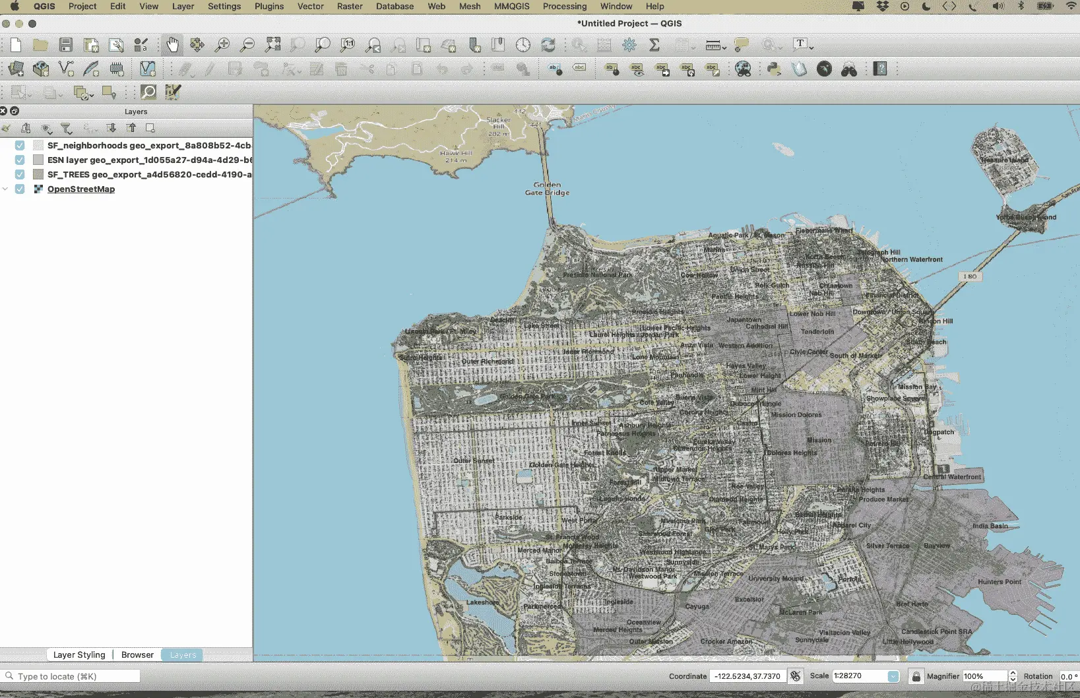Click the Zoom Full extent icon
Image resolution: width=1080 pixels, height=698 pixels.
272,45
